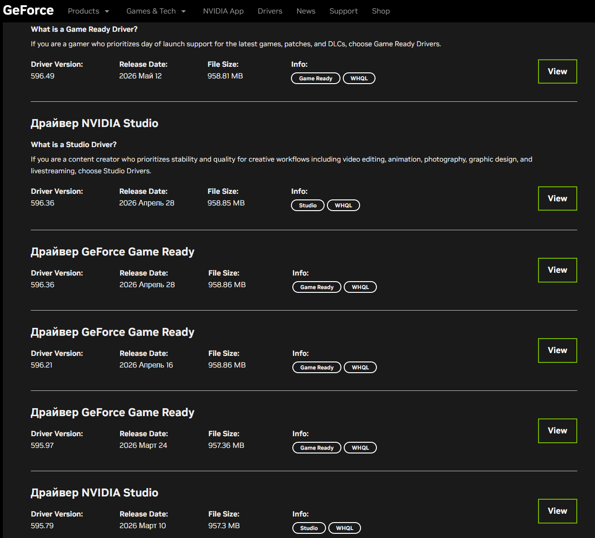Click release date 2026 Май 12
Image resolution: width=595 pixels, height=538 pixels.
click(141, 76)
